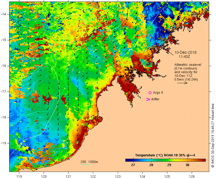Click the -15 latitude axis label
216x179 pixels.
[x=3, y=40]
